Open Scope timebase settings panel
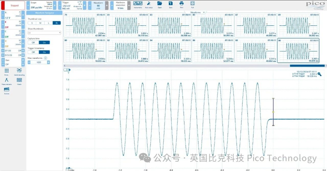 pos(41,5)
